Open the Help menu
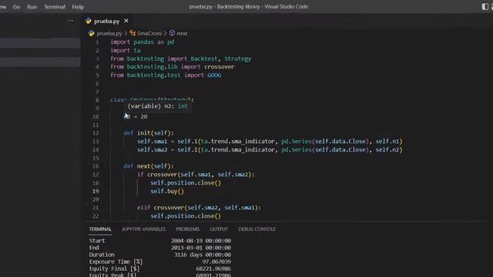 [x=78, y=7]
